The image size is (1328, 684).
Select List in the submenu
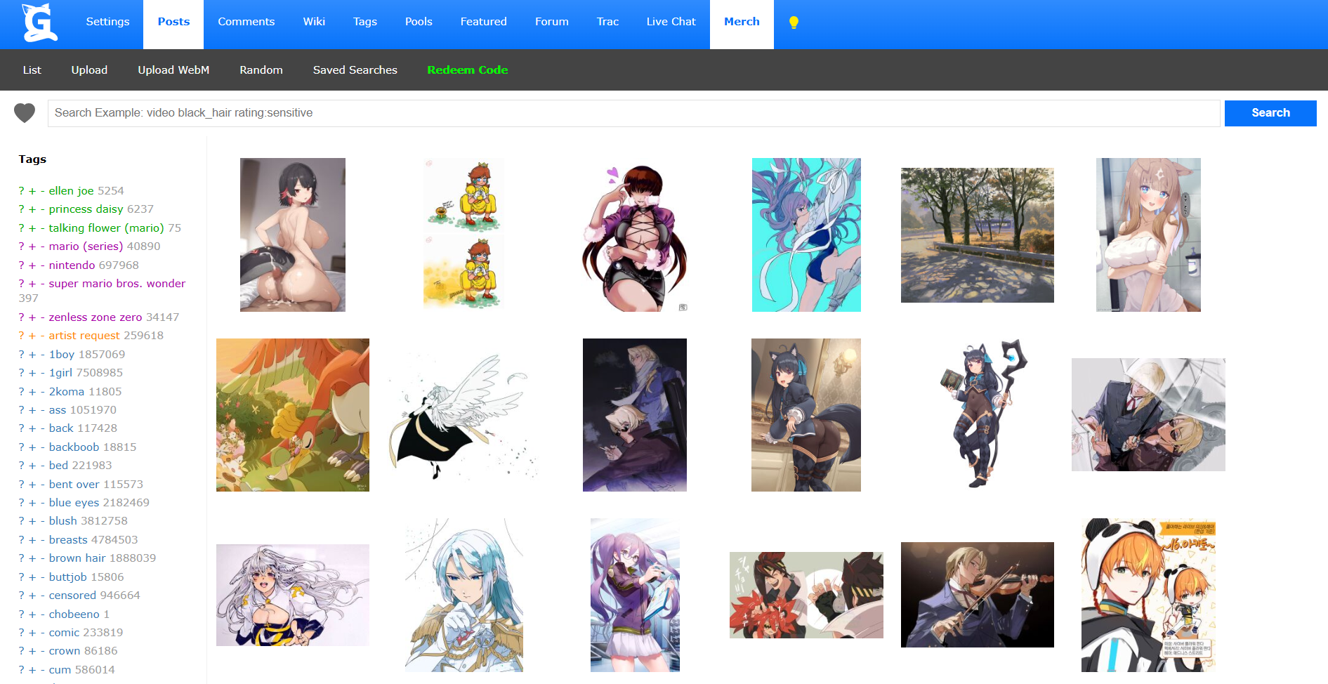pos(32,70)
